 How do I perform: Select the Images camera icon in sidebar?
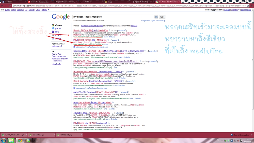pos(53,28)
